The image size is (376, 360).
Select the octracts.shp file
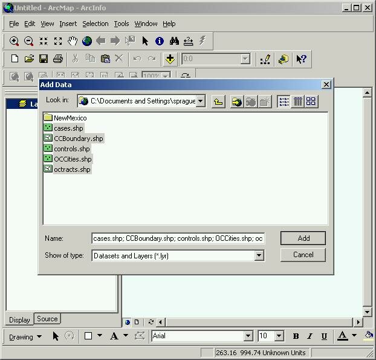click(67, 169)
